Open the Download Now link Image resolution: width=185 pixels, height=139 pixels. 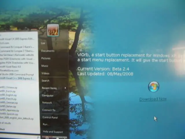[x=153, y=99]
